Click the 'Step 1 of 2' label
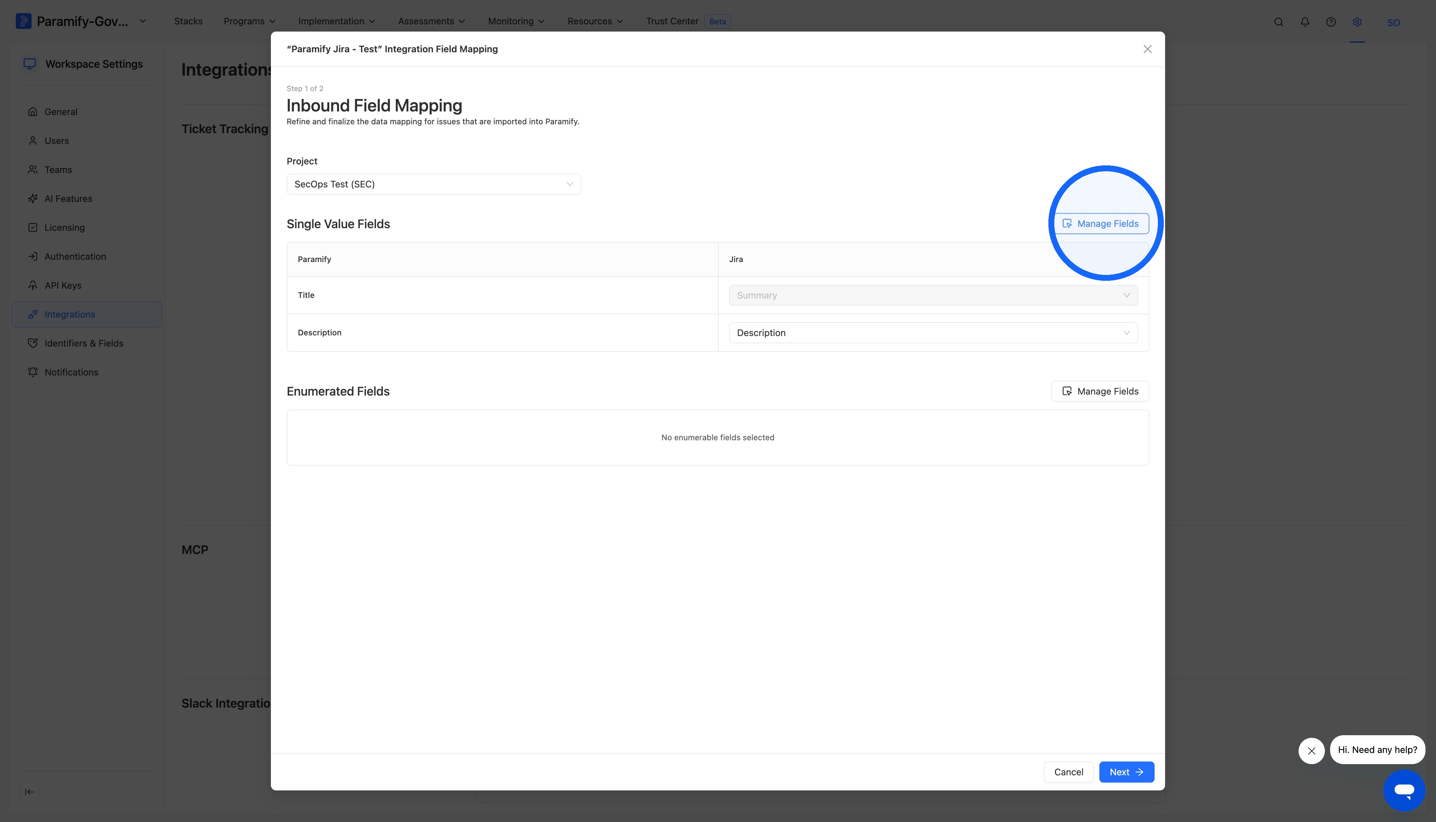The height and width of the screenshot is (822, 1436). coord(305,89)
